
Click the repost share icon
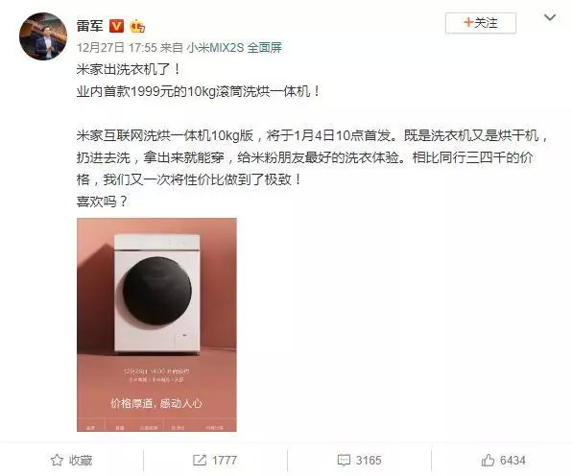click(x=200, y=460)
